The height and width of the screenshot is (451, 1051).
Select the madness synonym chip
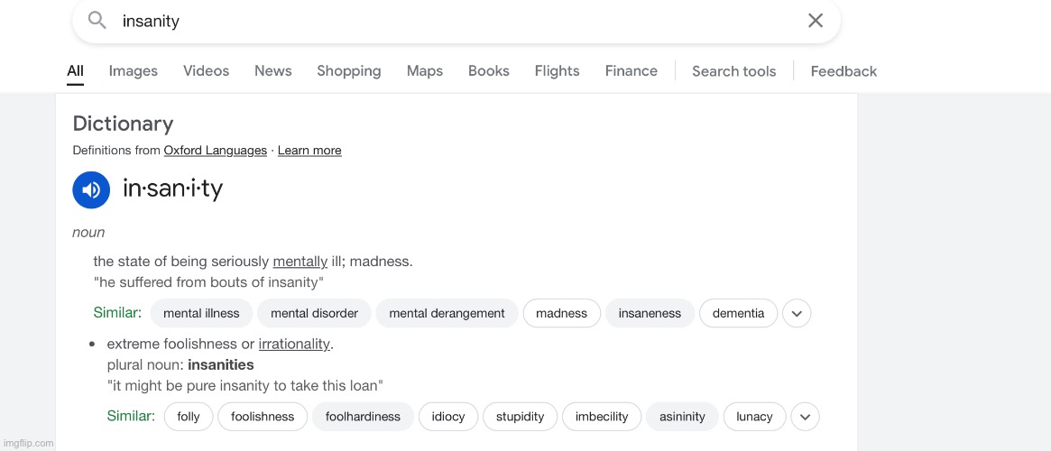point(561,314)
